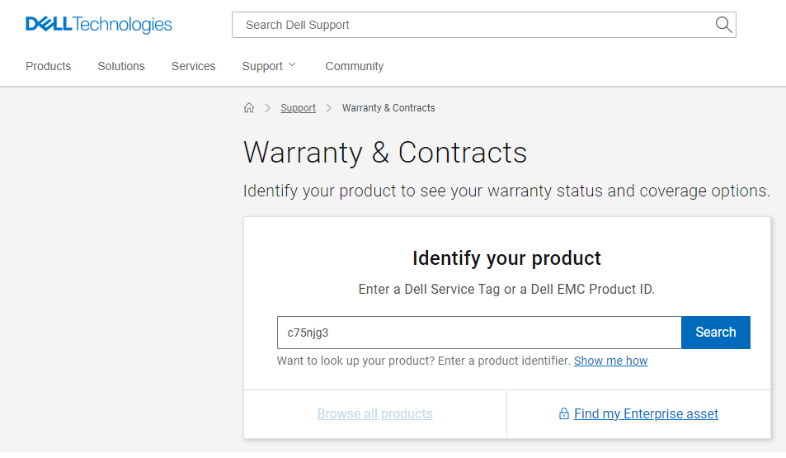
Task: Open the Support label in navigation bar
Action: [262, 66]
